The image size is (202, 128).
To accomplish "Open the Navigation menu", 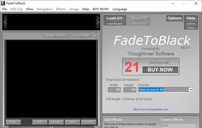I will tap(44, 9).
